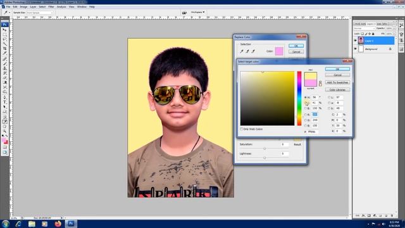
Task: Open the layer blend mode dropdown
Action: [x=364, y=28]
